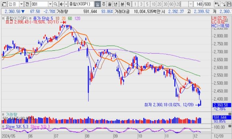
Task: Click the panel layout icon beside 업종
Action: [4, 4]
